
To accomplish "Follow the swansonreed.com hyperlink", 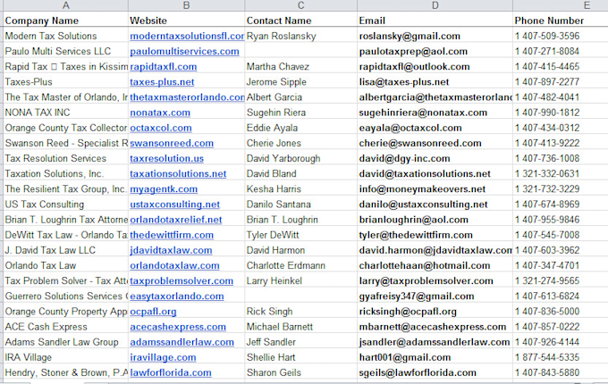I will point(172,143).
